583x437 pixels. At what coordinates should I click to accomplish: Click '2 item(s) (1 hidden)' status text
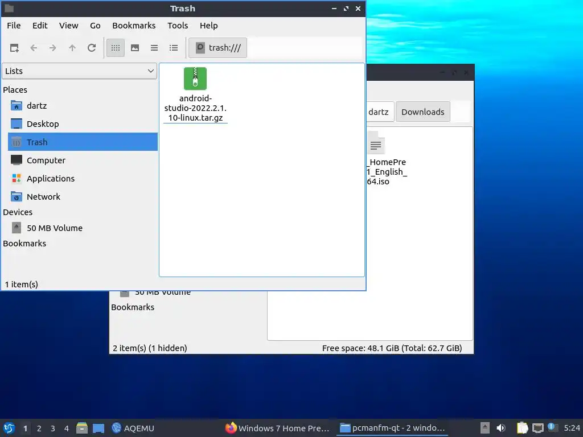(x=150, y=348)
